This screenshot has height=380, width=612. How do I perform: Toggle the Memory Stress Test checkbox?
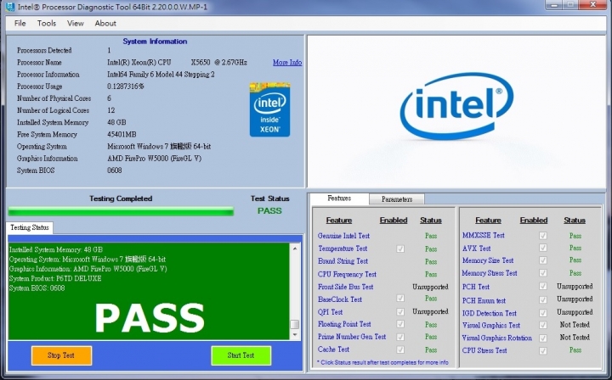(543, 273)
